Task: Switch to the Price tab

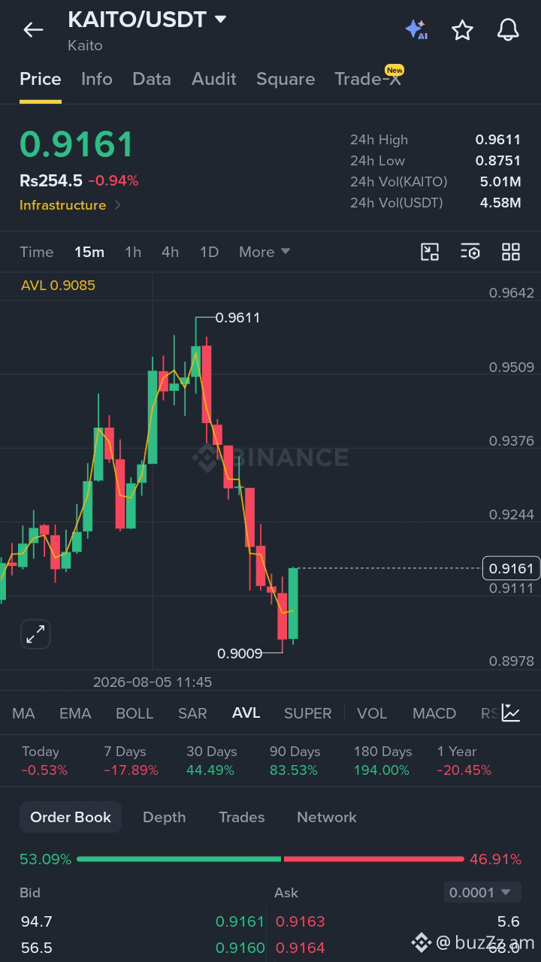Action: [41, 79]
